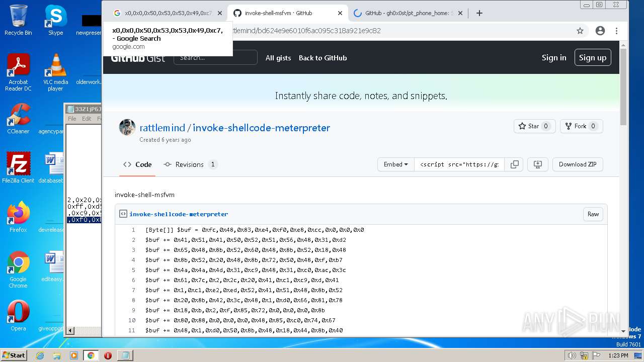Open the Notepad Edit menu
The width and height of the screenshot is (644, 362).
tap(87, 119)
